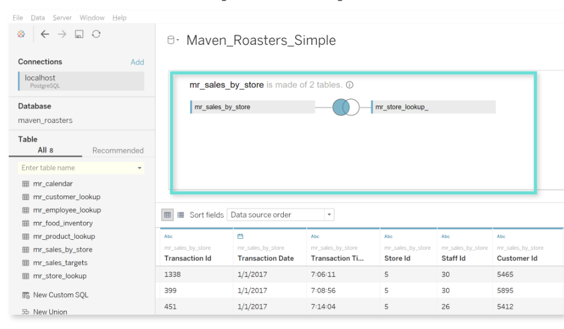Select mr_employee_lookup in the table list
Screen dimensions: 564x329
pyautogui.click(x=67, y=210)
